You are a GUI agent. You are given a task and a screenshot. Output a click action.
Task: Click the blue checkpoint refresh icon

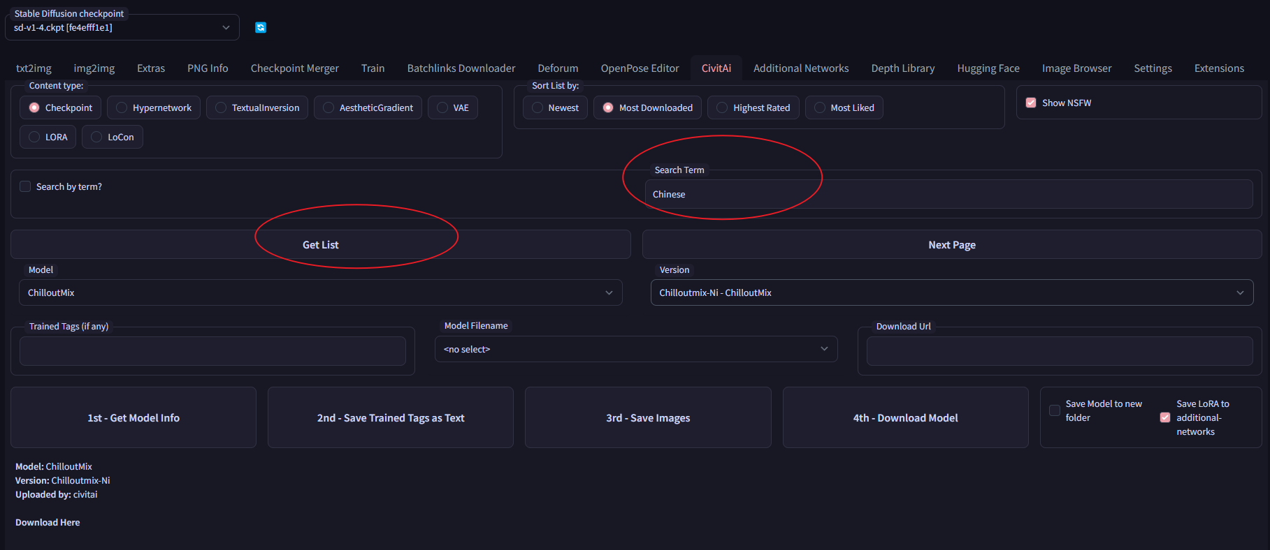point(261,28)
